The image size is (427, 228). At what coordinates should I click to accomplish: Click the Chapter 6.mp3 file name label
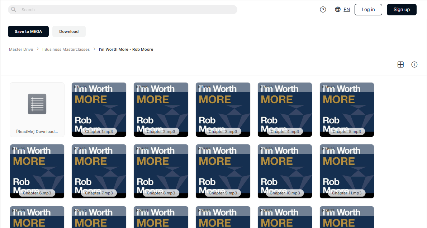coord(37,193)
